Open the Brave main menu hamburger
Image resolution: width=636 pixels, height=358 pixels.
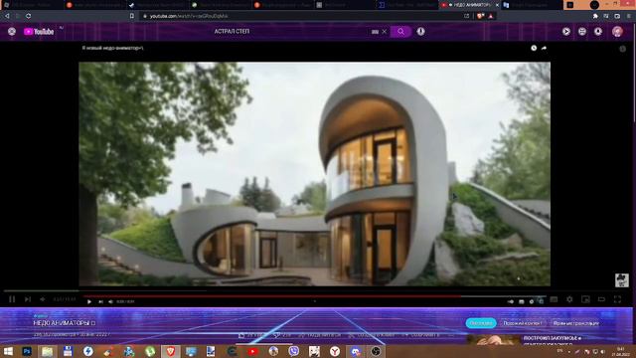(629, 16)
